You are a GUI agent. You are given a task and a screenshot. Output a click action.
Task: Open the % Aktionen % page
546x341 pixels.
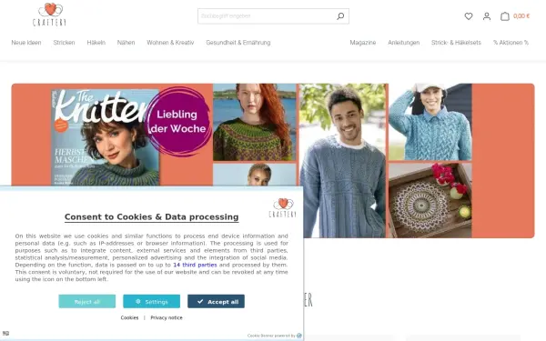[511, 43]
